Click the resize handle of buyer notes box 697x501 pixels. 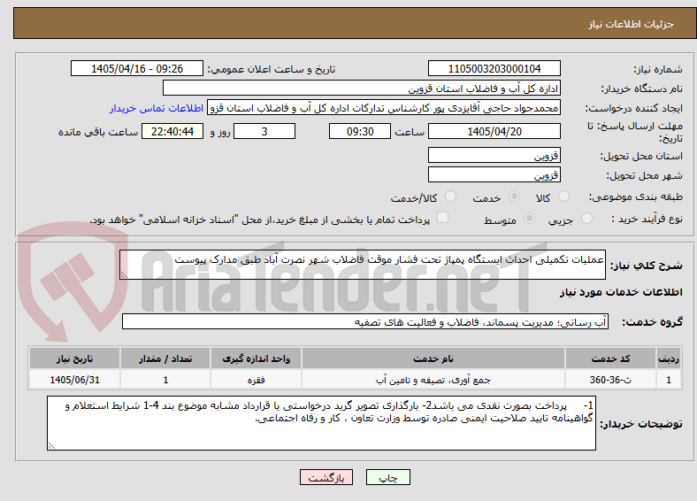51,446
